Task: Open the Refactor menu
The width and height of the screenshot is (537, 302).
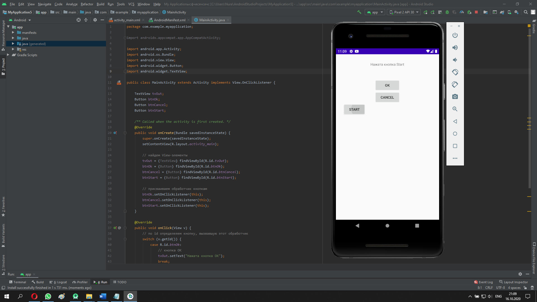Action: (x=87, y=4)
